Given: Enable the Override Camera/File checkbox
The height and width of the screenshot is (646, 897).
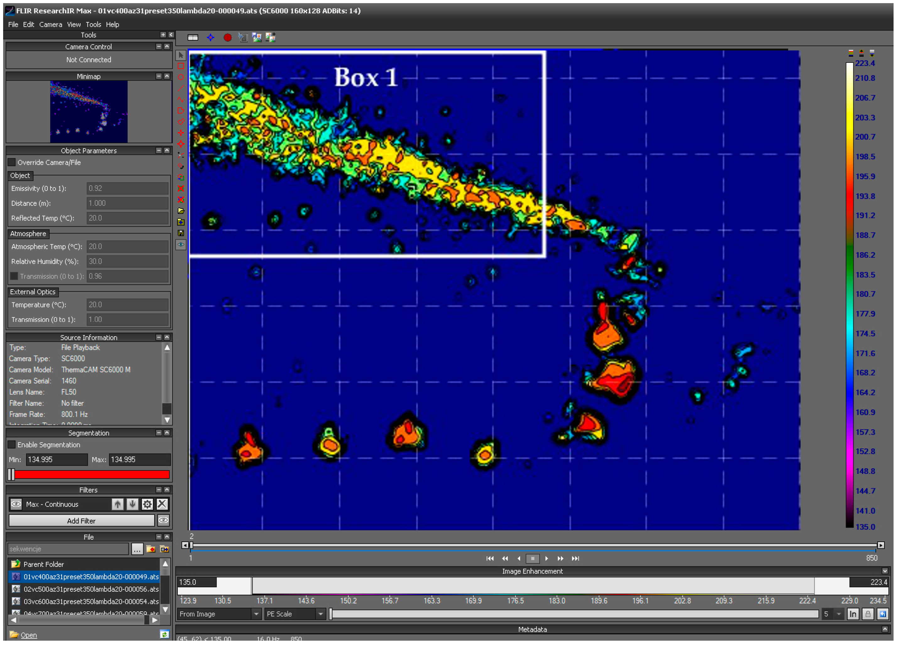Looking at the screenshot, I should tap(12, 162).
